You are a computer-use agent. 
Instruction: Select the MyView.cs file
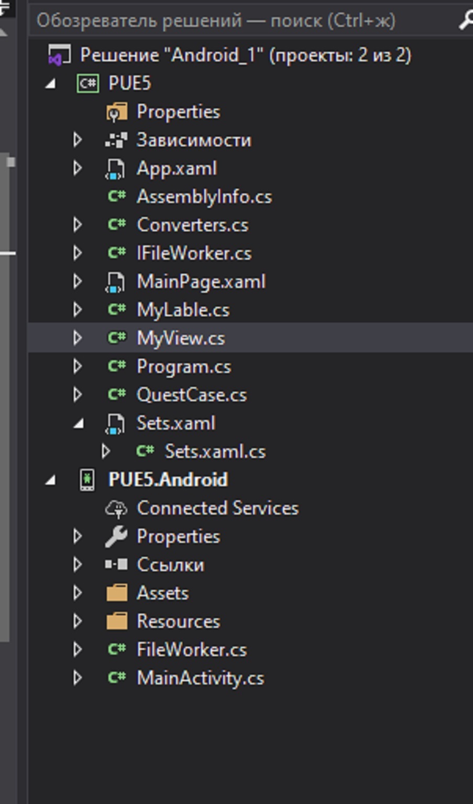pos(181,338)
